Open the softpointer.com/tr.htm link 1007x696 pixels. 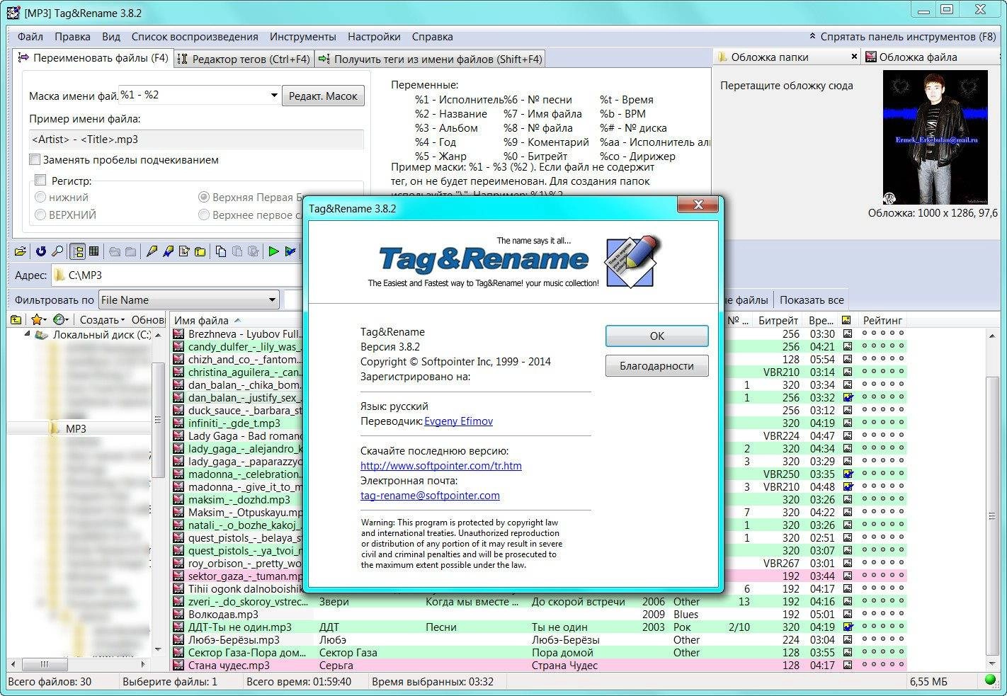click(441, 466)
